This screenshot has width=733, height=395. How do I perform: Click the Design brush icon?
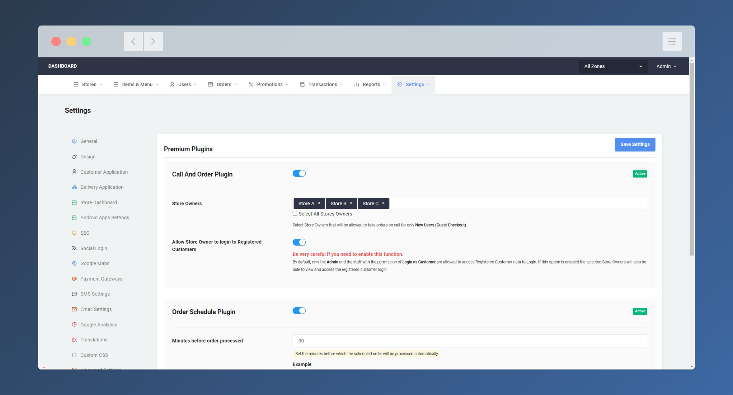pyautogui.click(x=74, y=157)
